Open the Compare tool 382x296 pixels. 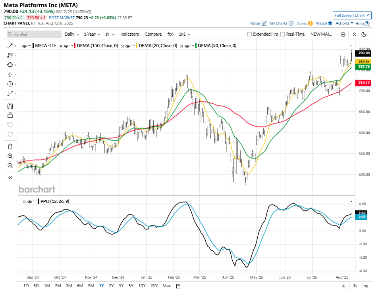[x=153, y=34]
